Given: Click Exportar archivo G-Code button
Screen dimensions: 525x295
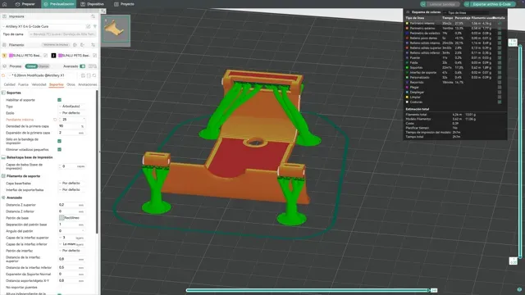Looking at the screenshot, I should 491,4.
